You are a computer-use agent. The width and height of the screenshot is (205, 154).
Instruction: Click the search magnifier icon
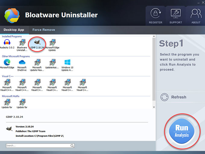pyautogui.click(x=72, y=146)
